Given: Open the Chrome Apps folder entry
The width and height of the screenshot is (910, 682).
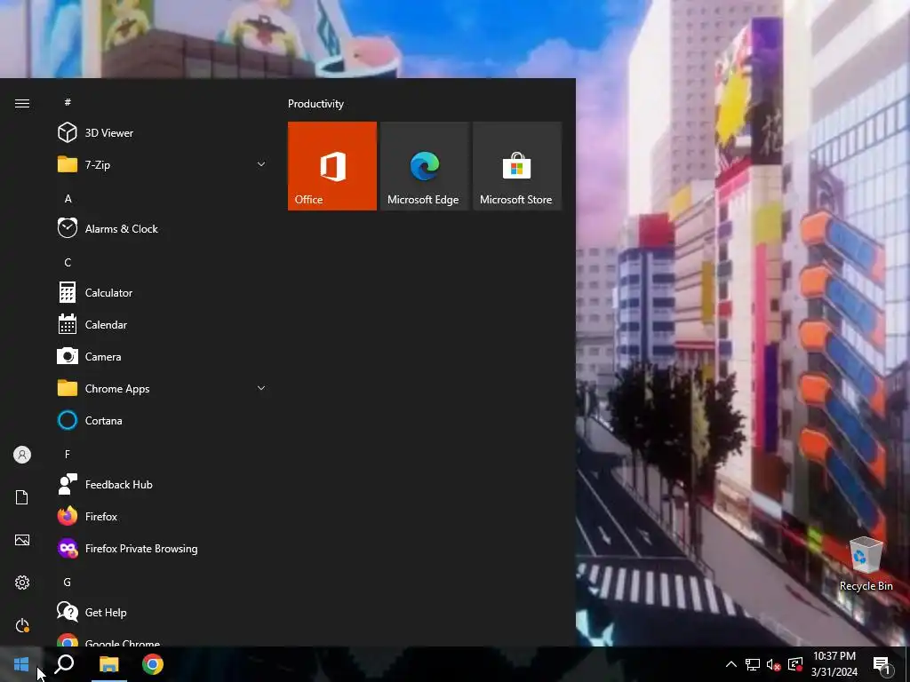Looking at the screenshot, I should tap(162, 388).
